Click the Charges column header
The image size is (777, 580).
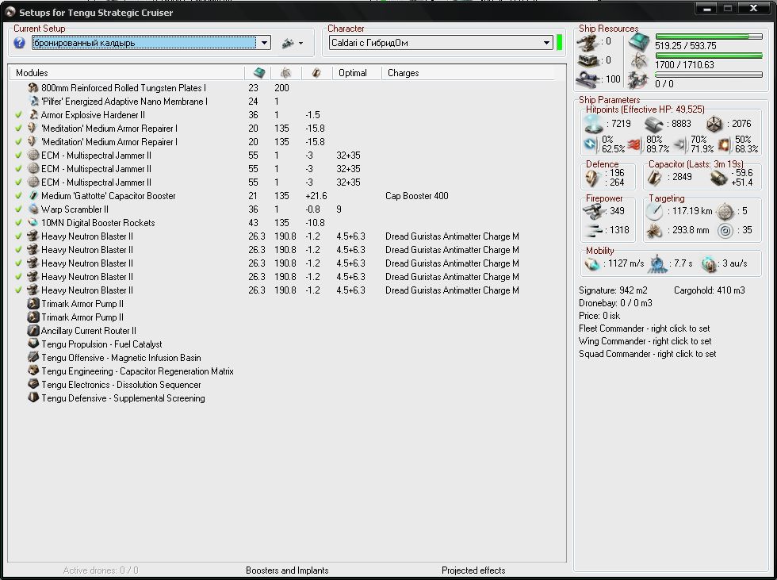404,73
